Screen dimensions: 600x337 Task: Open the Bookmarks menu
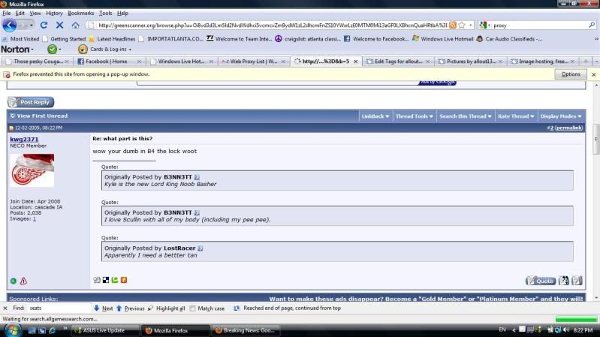pos(81,13)
